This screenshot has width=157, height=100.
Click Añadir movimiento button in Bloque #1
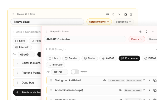coord(27,92)
